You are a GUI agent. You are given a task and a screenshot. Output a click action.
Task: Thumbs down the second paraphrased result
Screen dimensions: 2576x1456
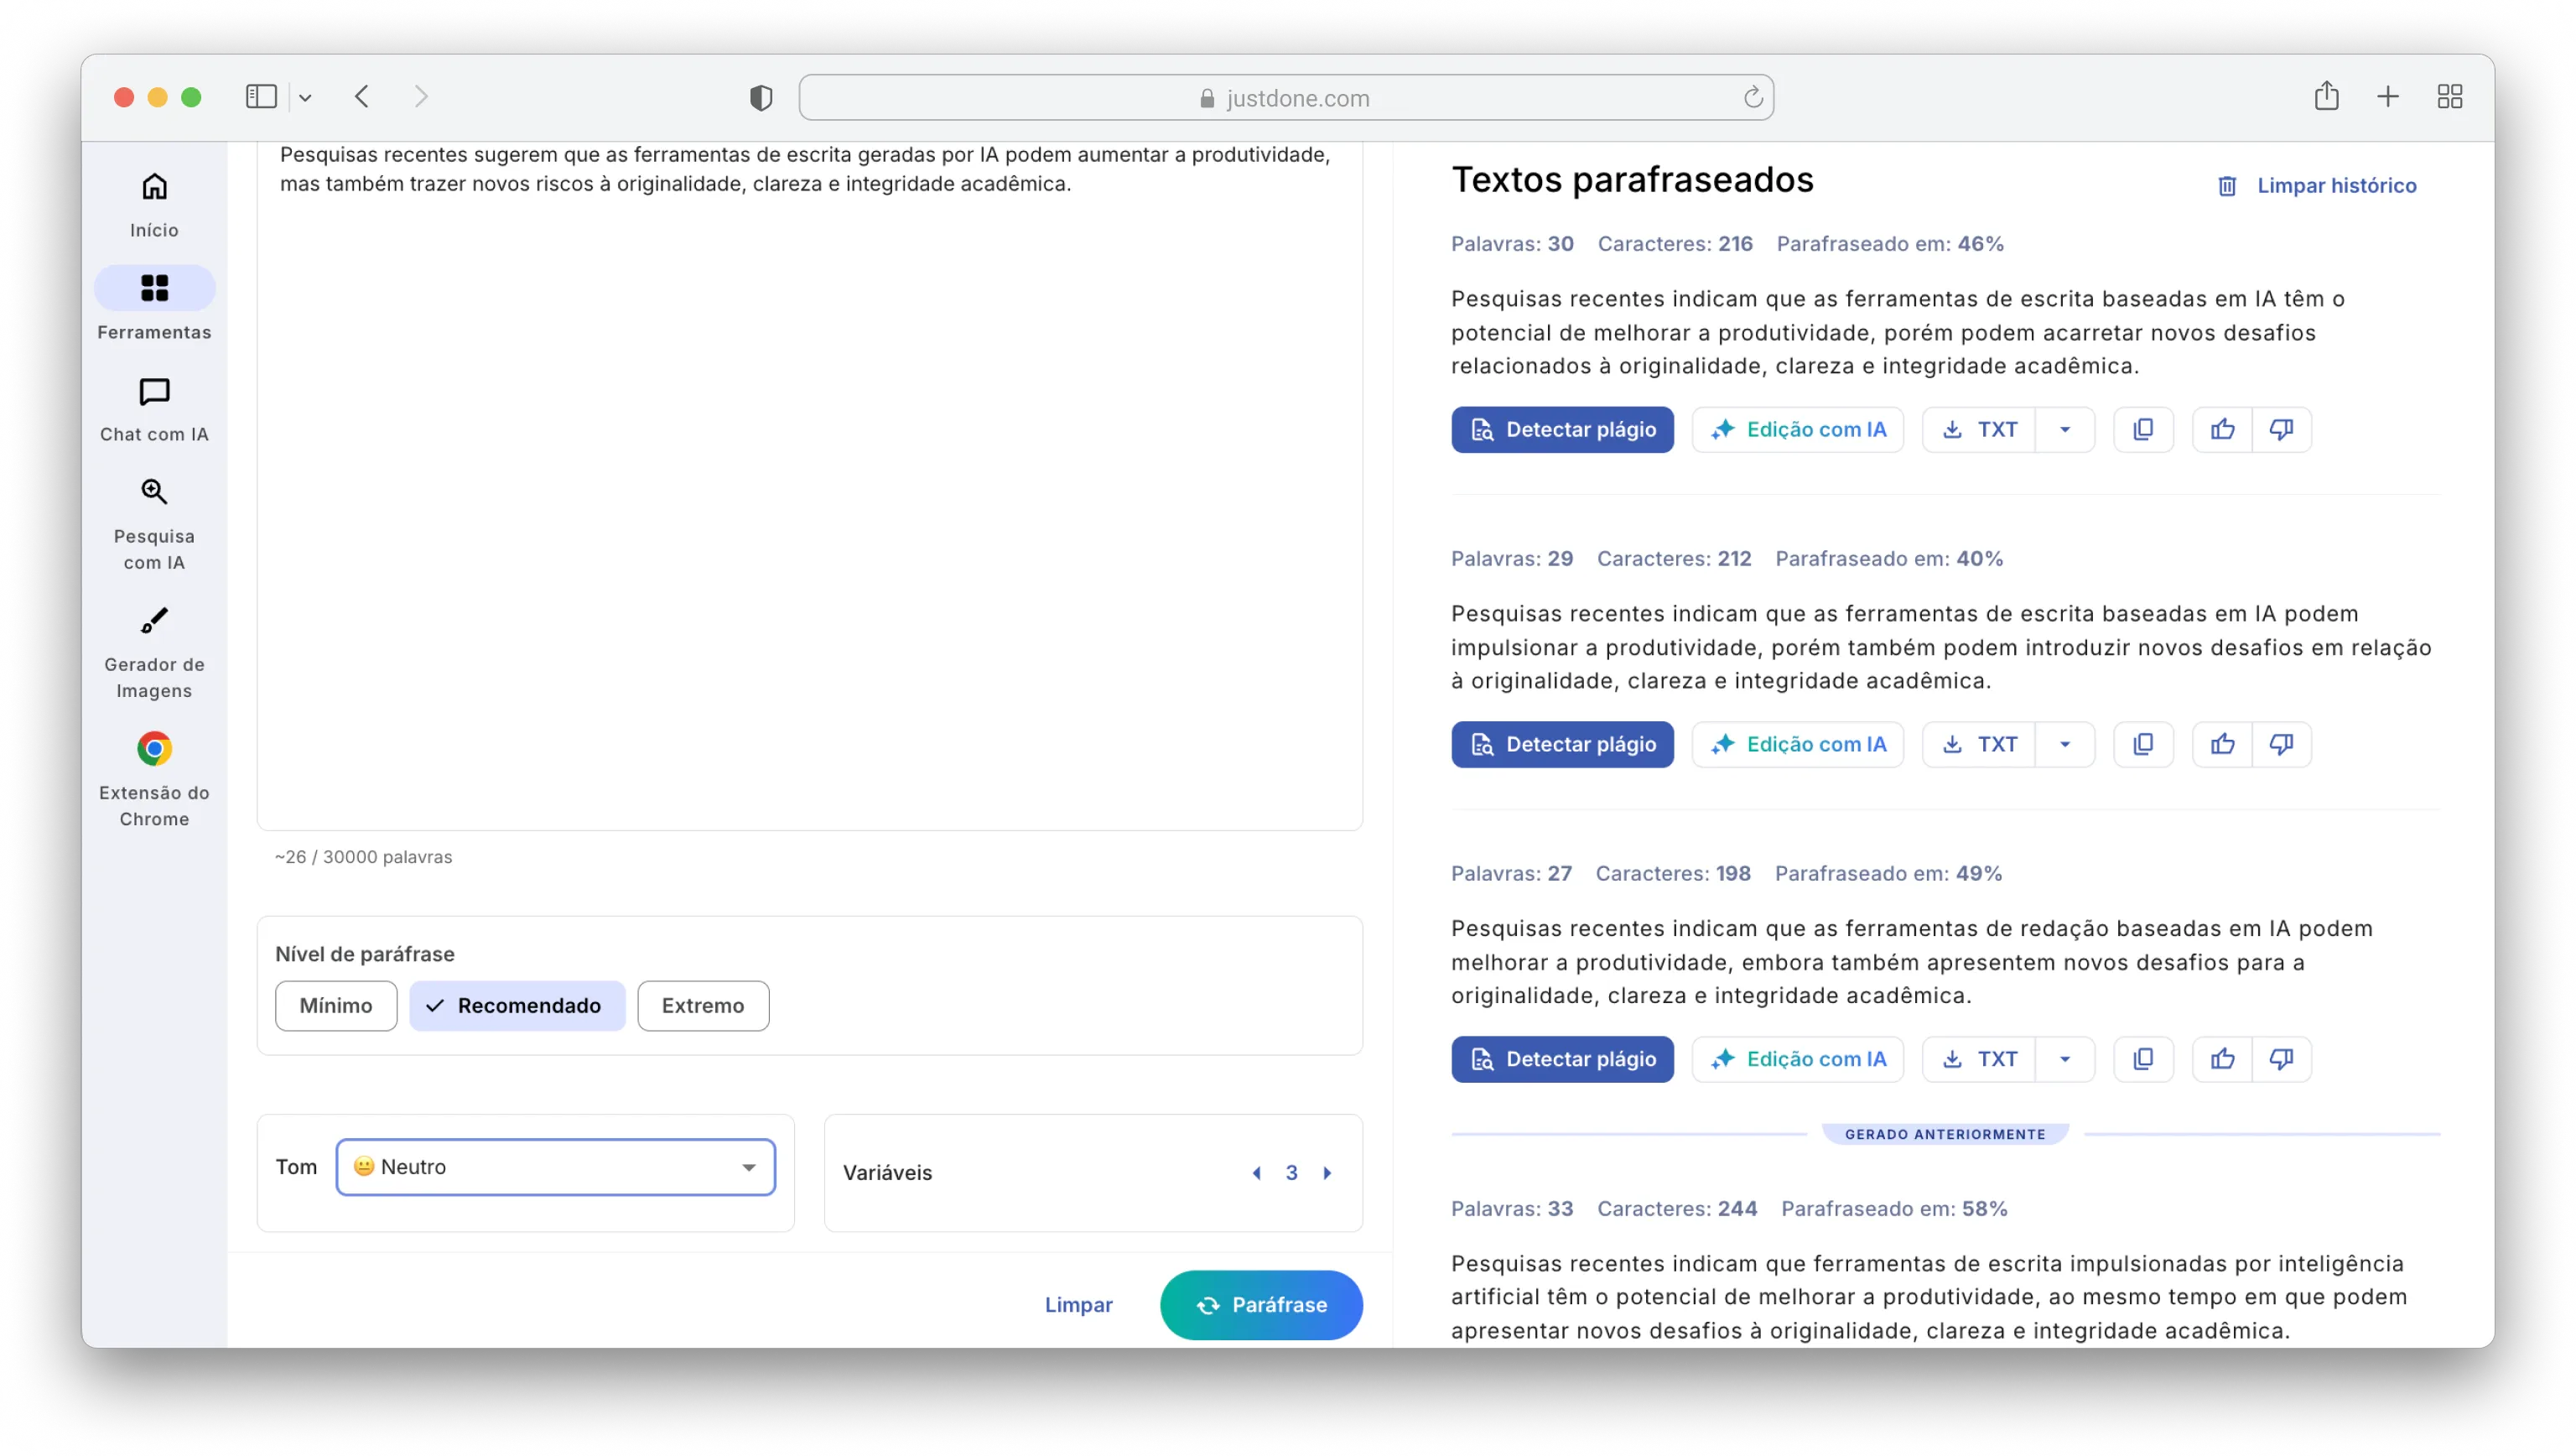(2280, 744)
